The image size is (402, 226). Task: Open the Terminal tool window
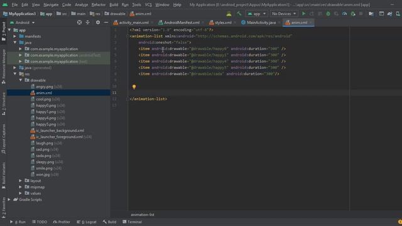click(x=132, y=222)
